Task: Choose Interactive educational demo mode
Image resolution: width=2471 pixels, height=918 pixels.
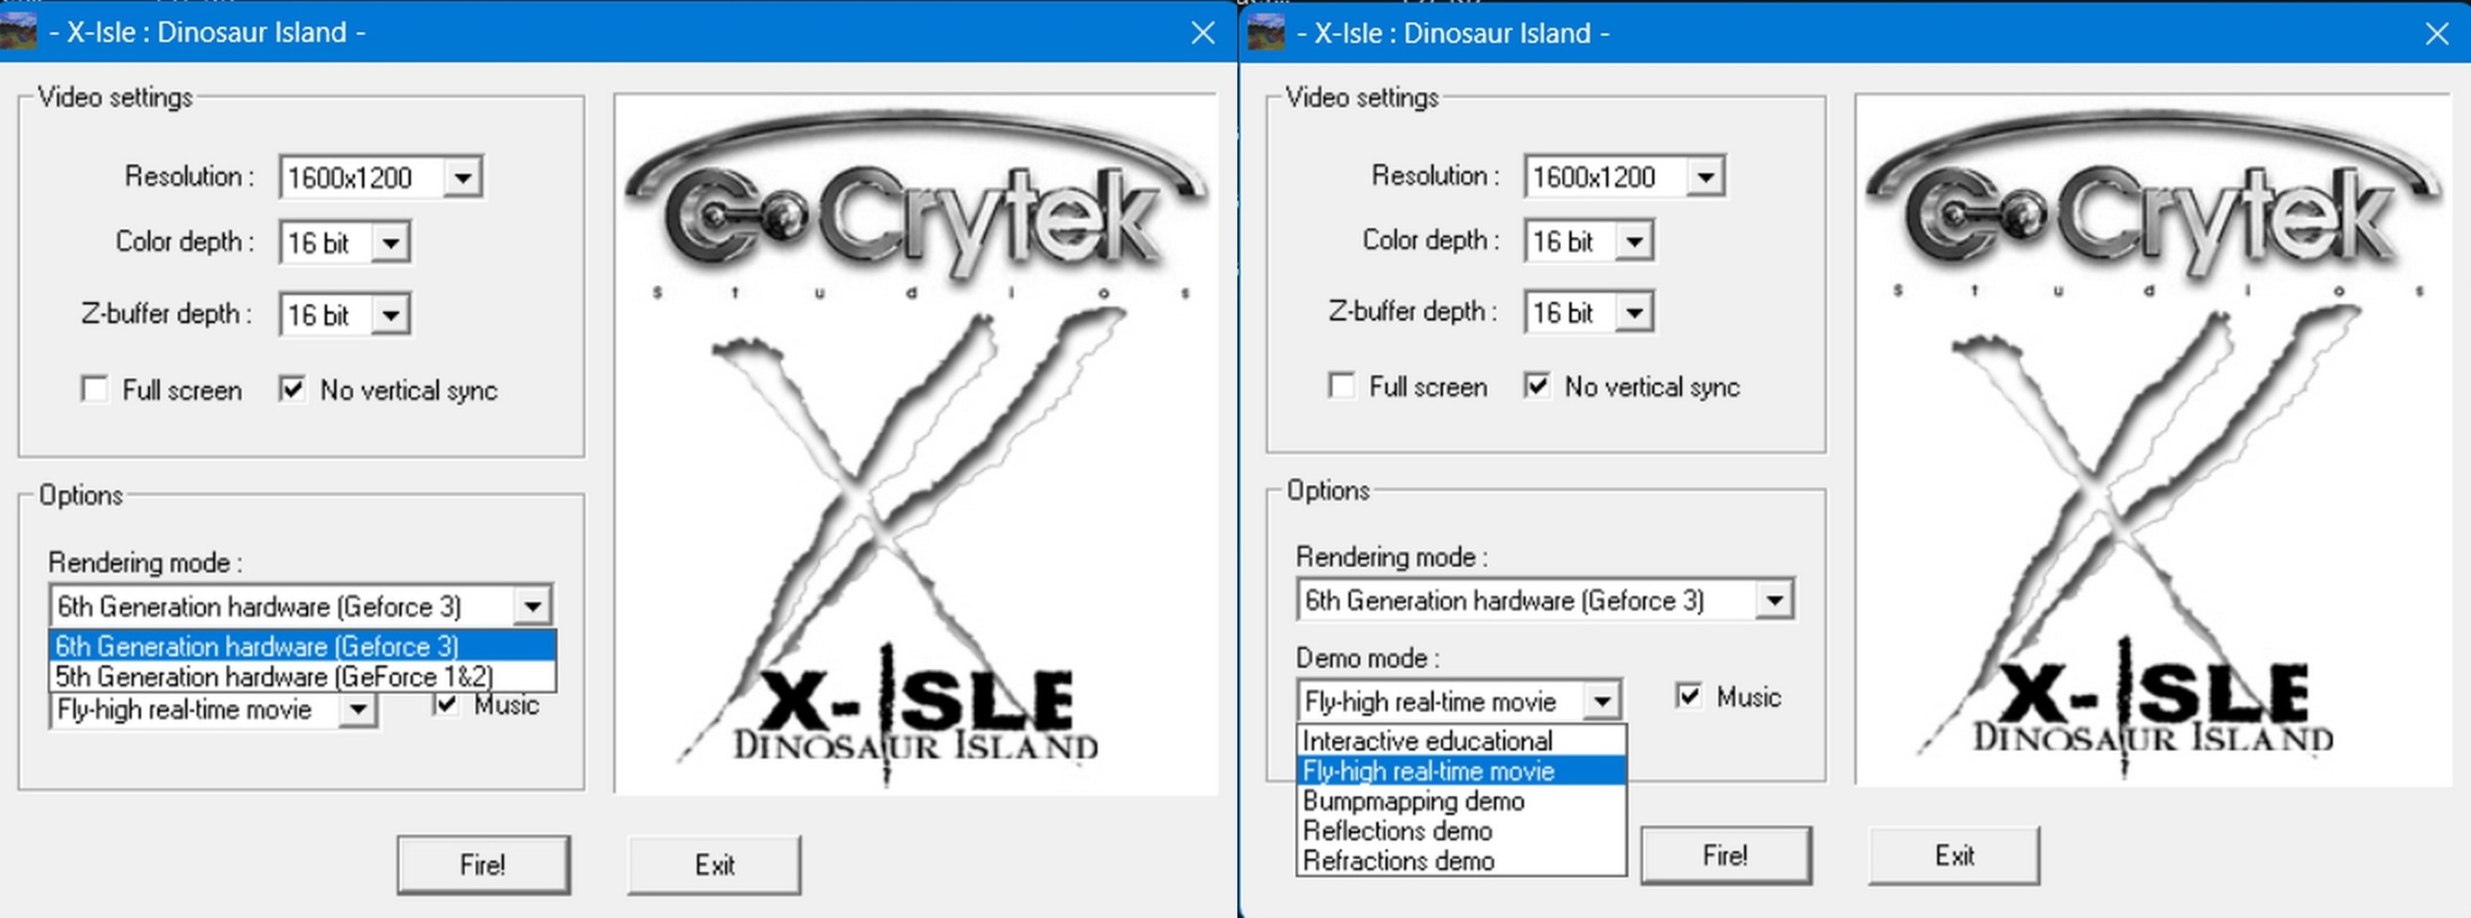Action: pos(1461,740)
